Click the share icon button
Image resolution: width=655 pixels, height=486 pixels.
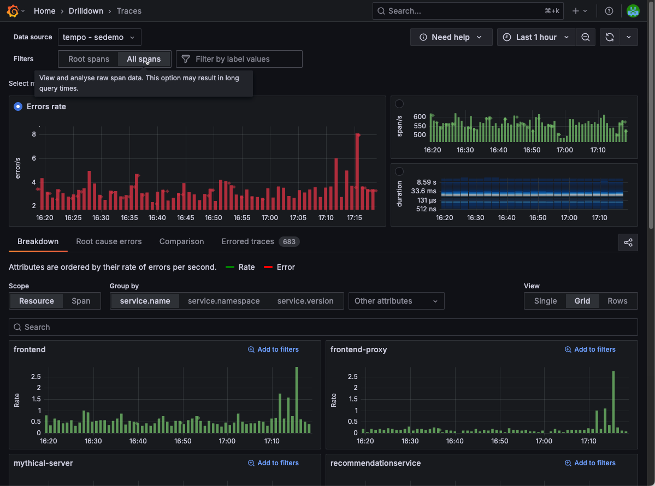coord(628,242)
